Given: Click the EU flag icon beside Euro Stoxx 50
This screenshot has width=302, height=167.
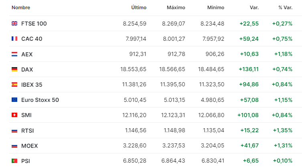Looking at the screenshot, I should (14, 99).
